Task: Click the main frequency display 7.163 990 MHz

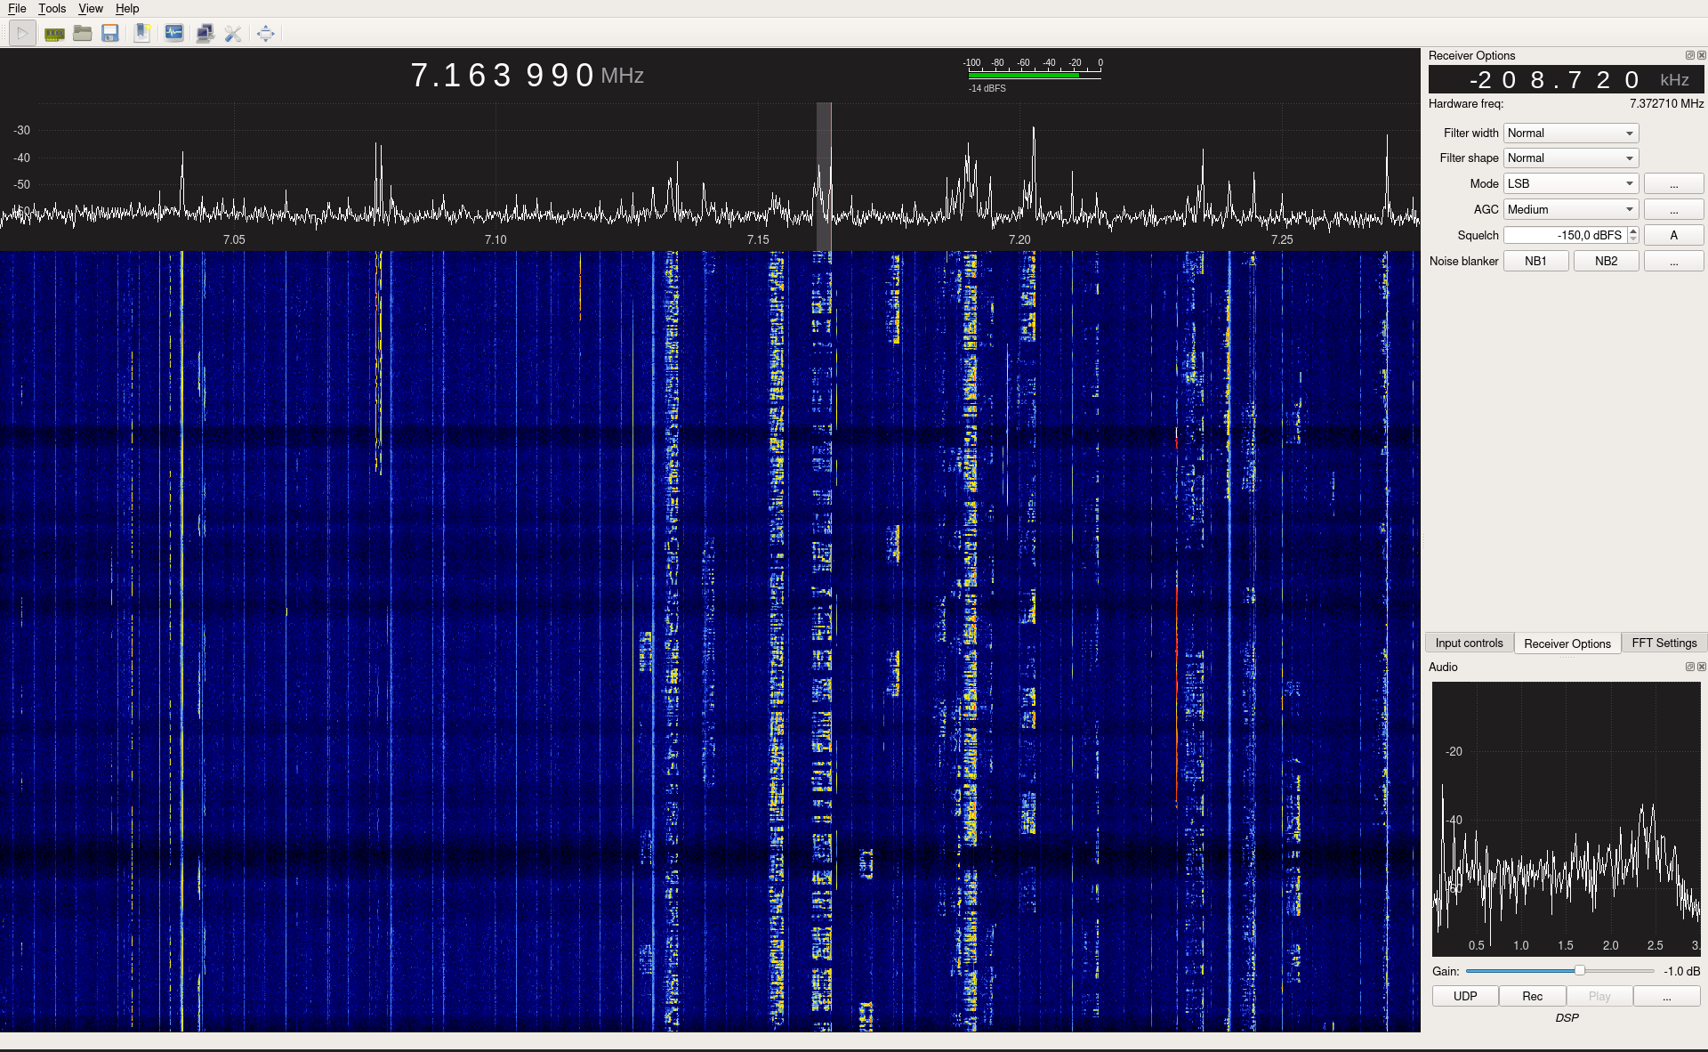Action: (527, 75)
